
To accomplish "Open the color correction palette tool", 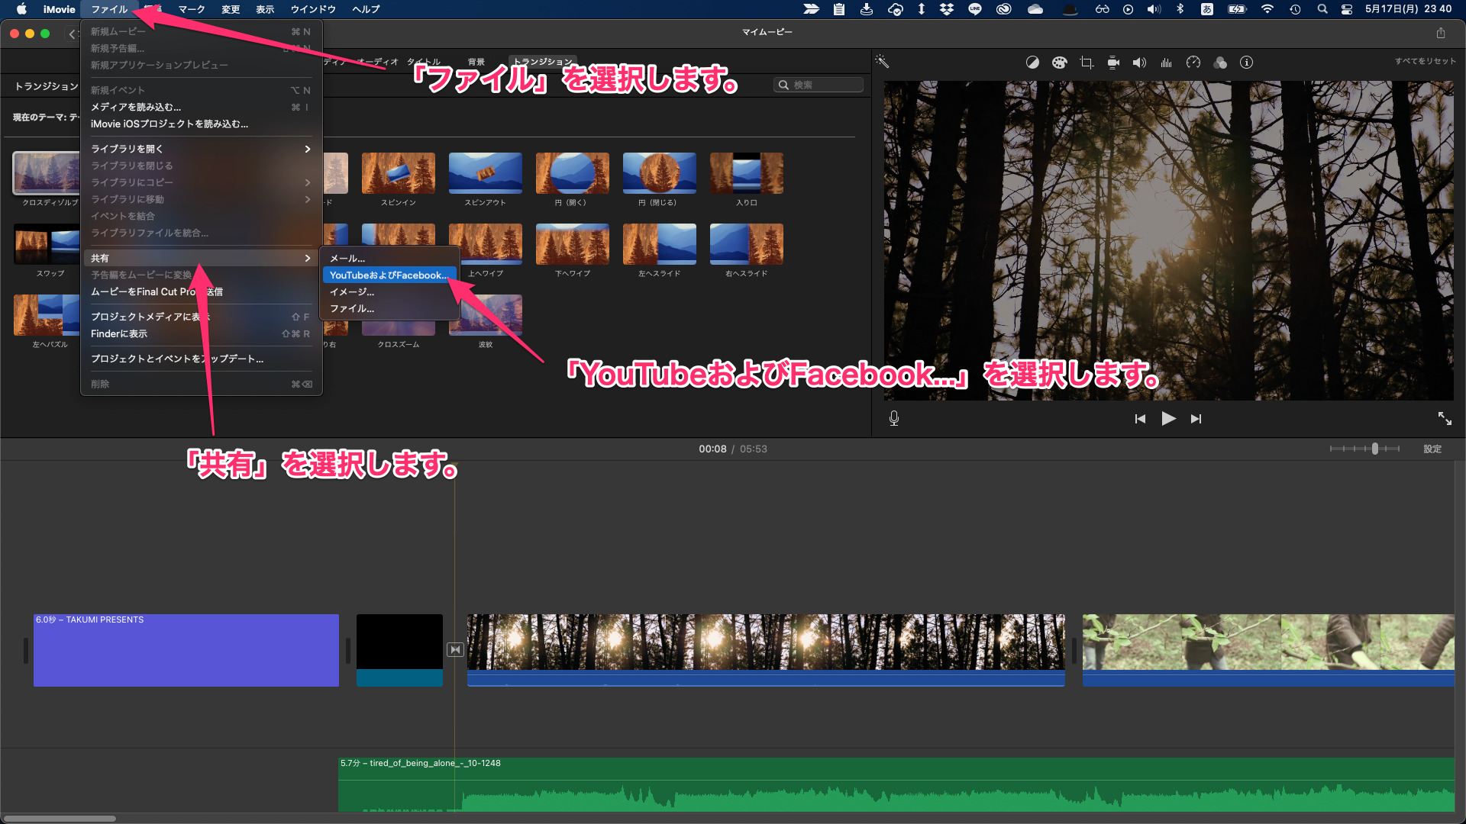I will tap(1059, 63).
